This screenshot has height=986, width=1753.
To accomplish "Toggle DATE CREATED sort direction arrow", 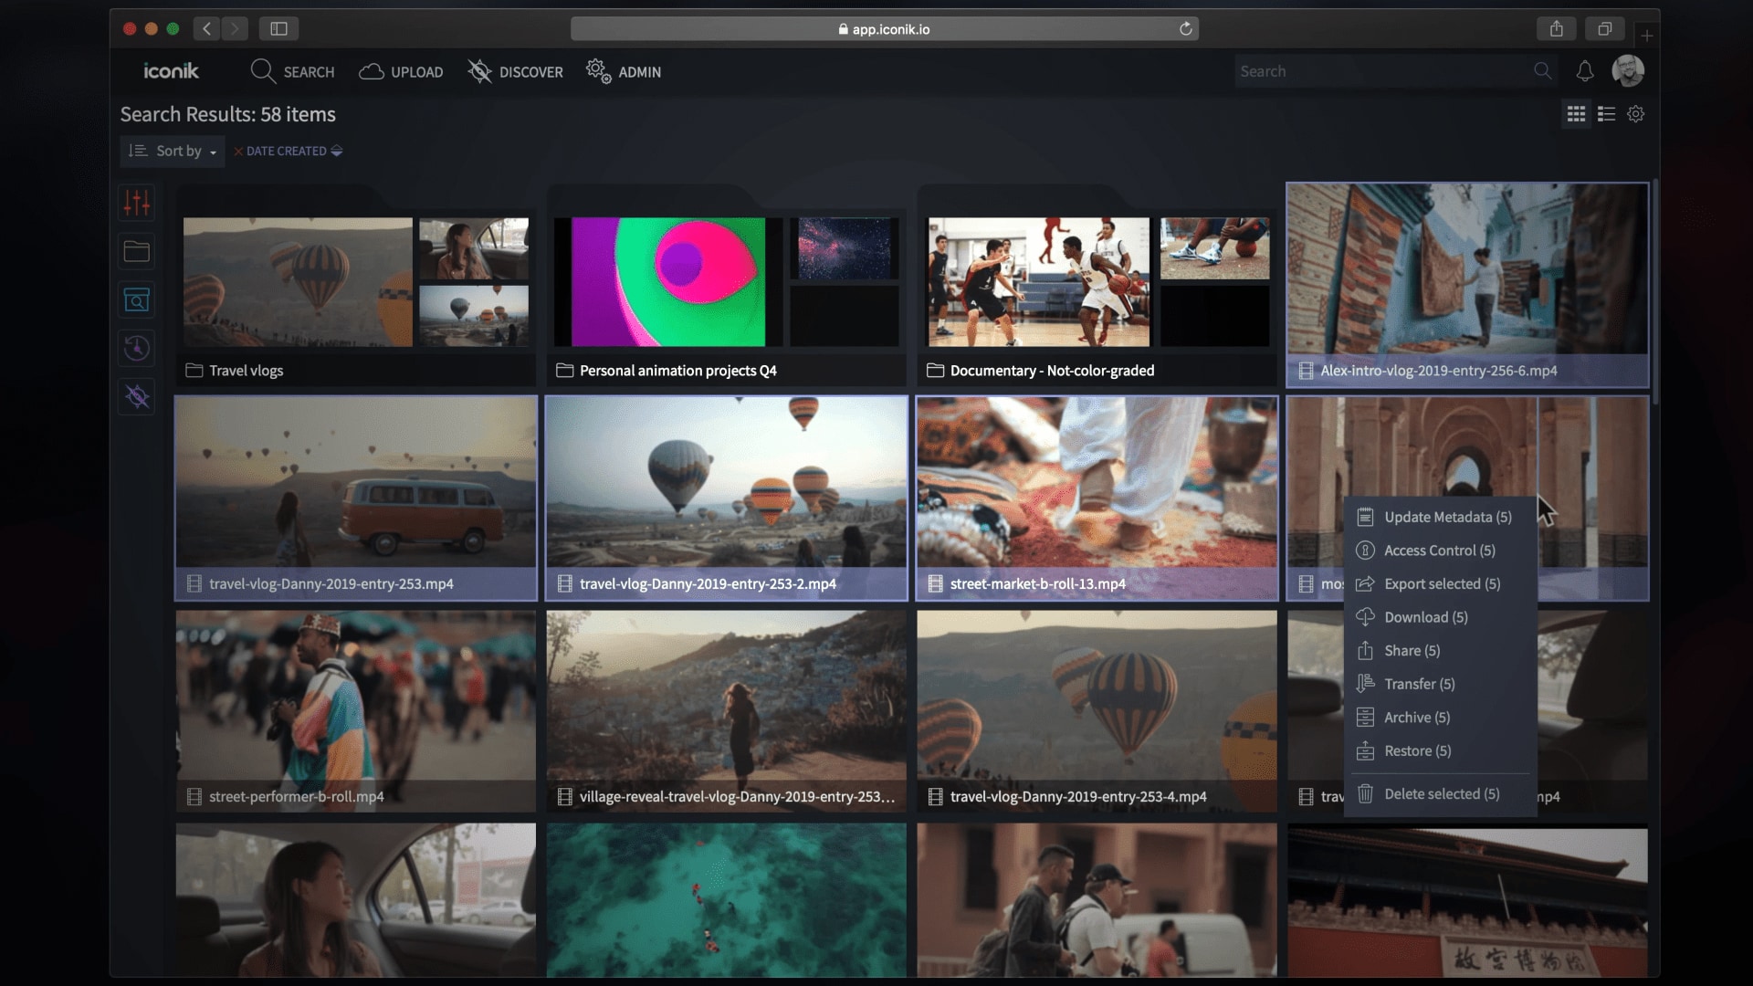I will pyautogui.click(x=337, y=151).
